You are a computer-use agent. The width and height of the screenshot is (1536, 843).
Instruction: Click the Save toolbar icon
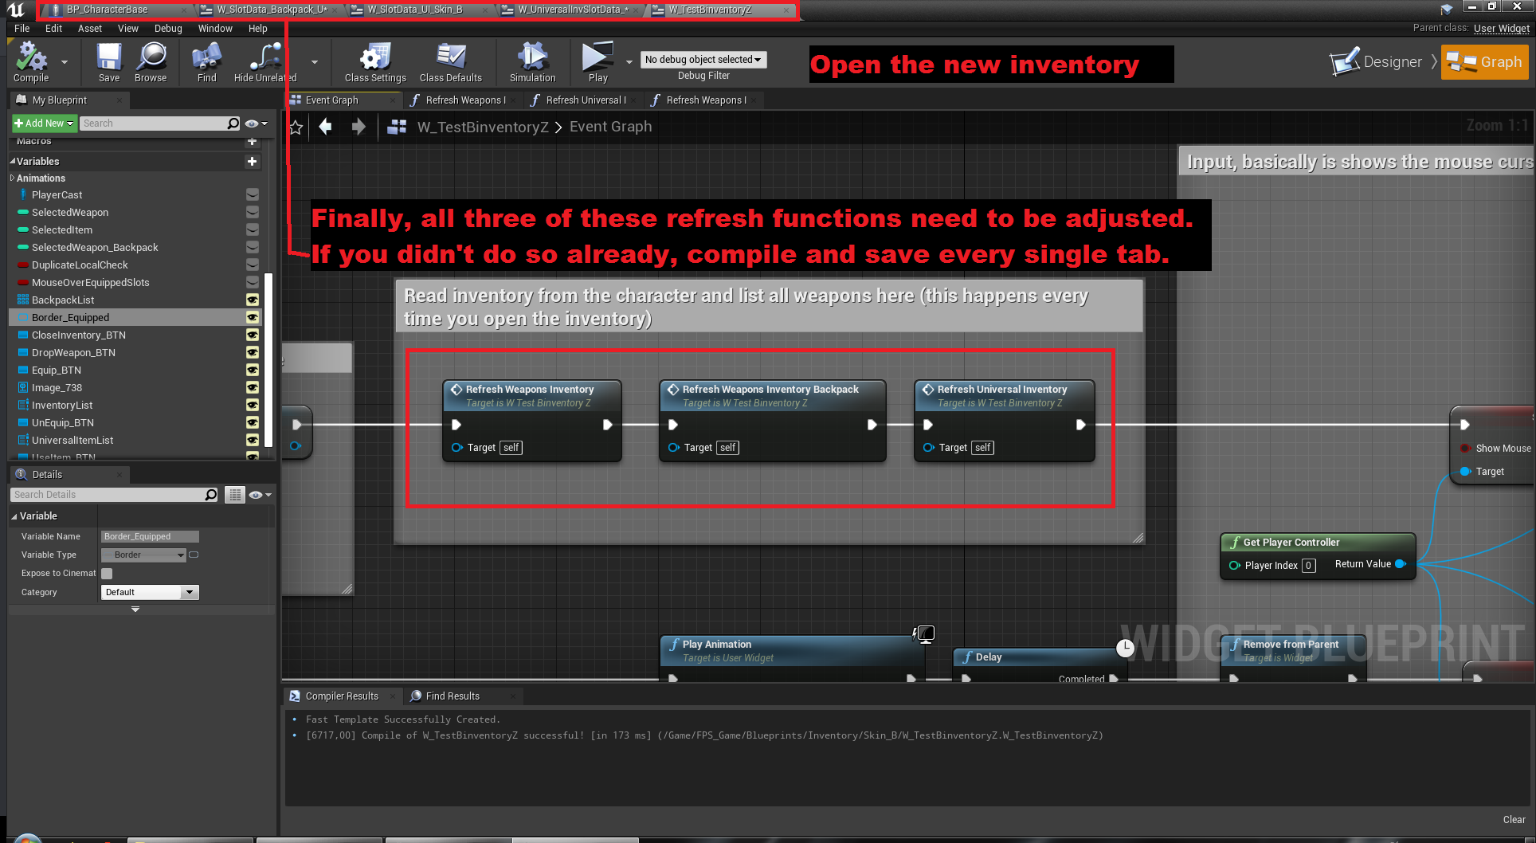[x=109, y=62]
